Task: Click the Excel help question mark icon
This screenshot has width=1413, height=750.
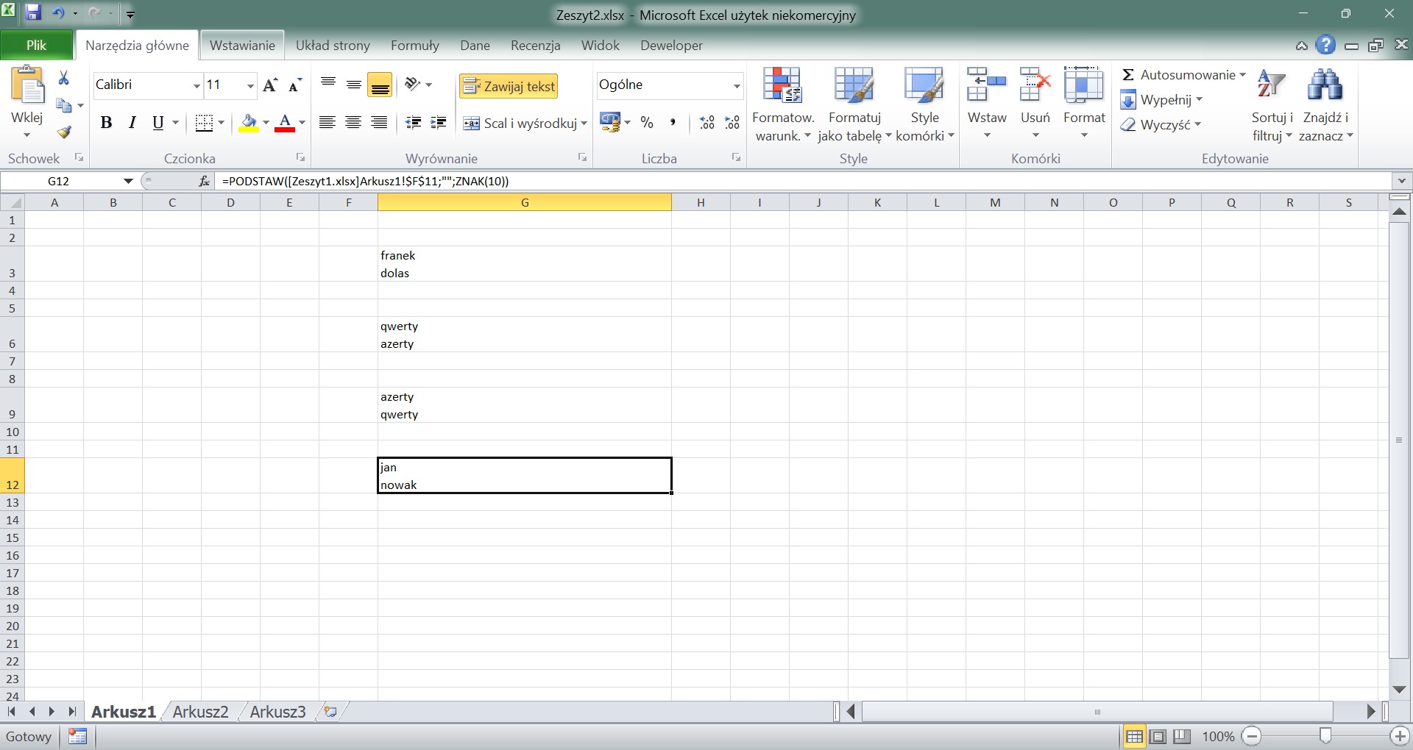Action: (x=1325, y=46)
